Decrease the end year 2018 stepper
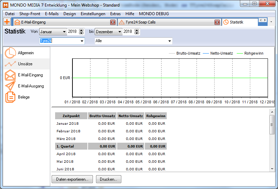The width and height of the screenshot is (278, 189). pos(137,33)
